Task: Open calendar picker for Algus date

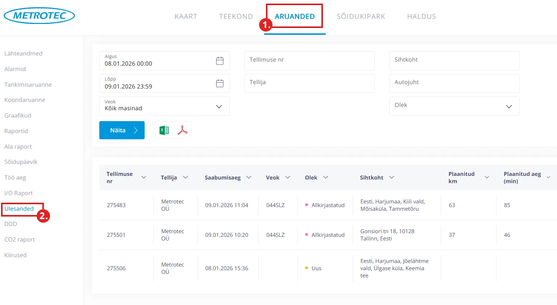Action: click(x=220, y=61)
